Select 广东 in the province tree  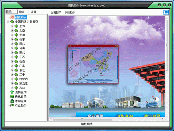[22, 66]
